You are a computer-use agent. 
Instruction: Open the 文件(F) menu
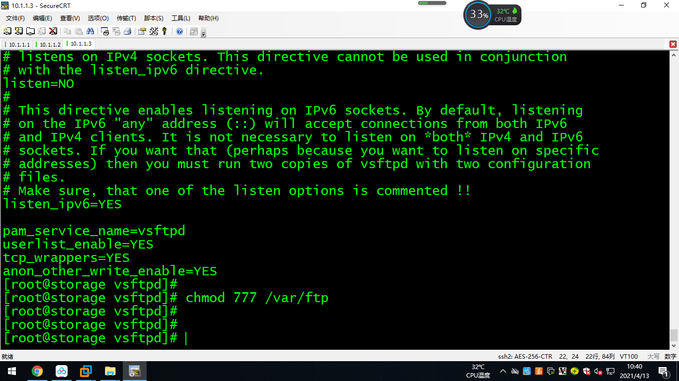15,18
